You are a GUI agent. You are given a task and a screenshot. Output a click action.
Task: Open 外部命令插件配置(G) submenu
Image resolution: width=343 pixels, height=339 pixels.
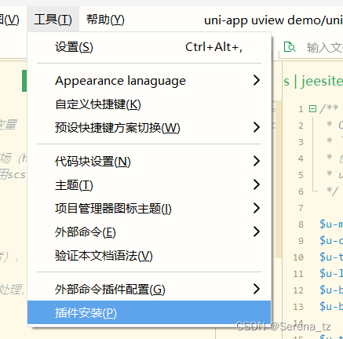point(149,289)
